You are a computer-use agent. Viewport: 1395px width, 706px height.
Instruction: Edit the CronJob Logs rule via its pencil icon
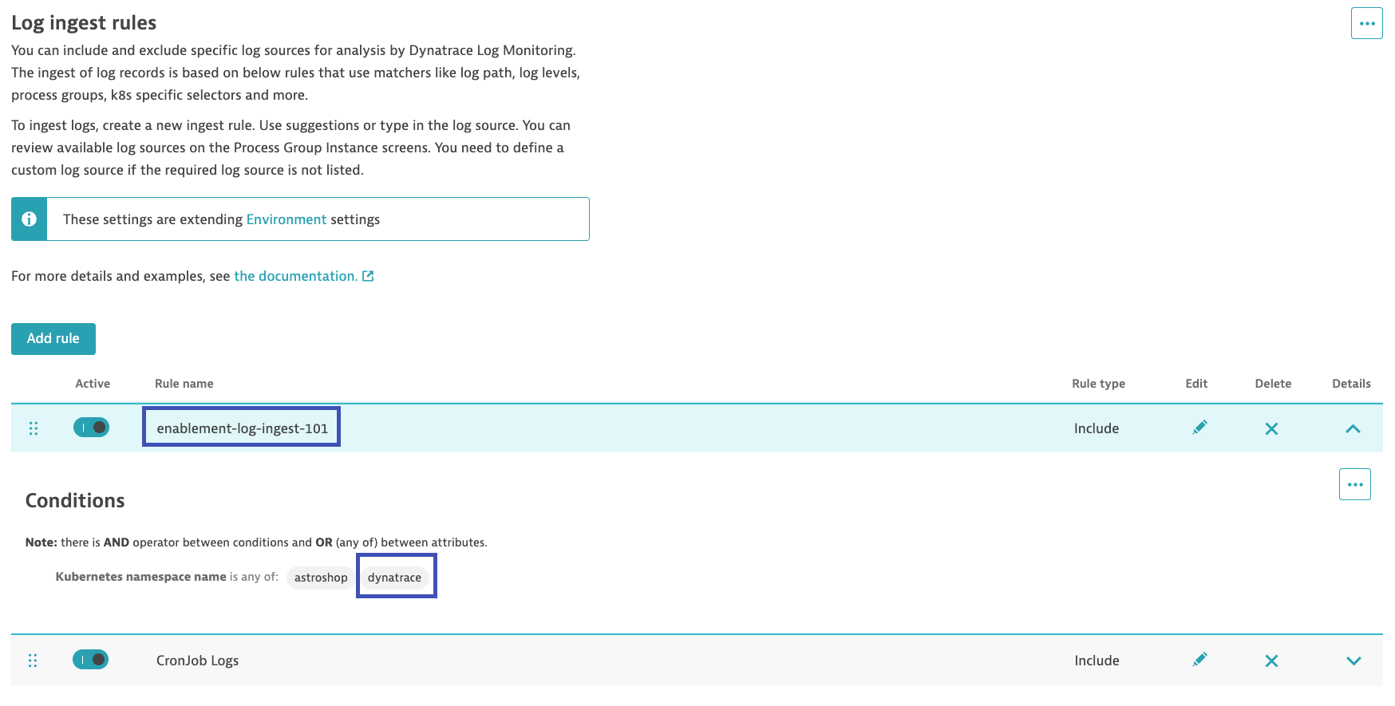click(x=1199, y=660)
